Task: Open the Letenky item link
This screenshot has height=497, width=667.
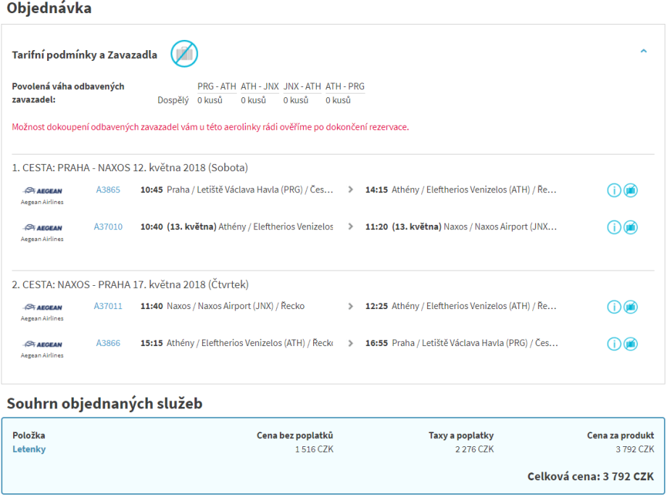Action: click(x=29, y=449)
